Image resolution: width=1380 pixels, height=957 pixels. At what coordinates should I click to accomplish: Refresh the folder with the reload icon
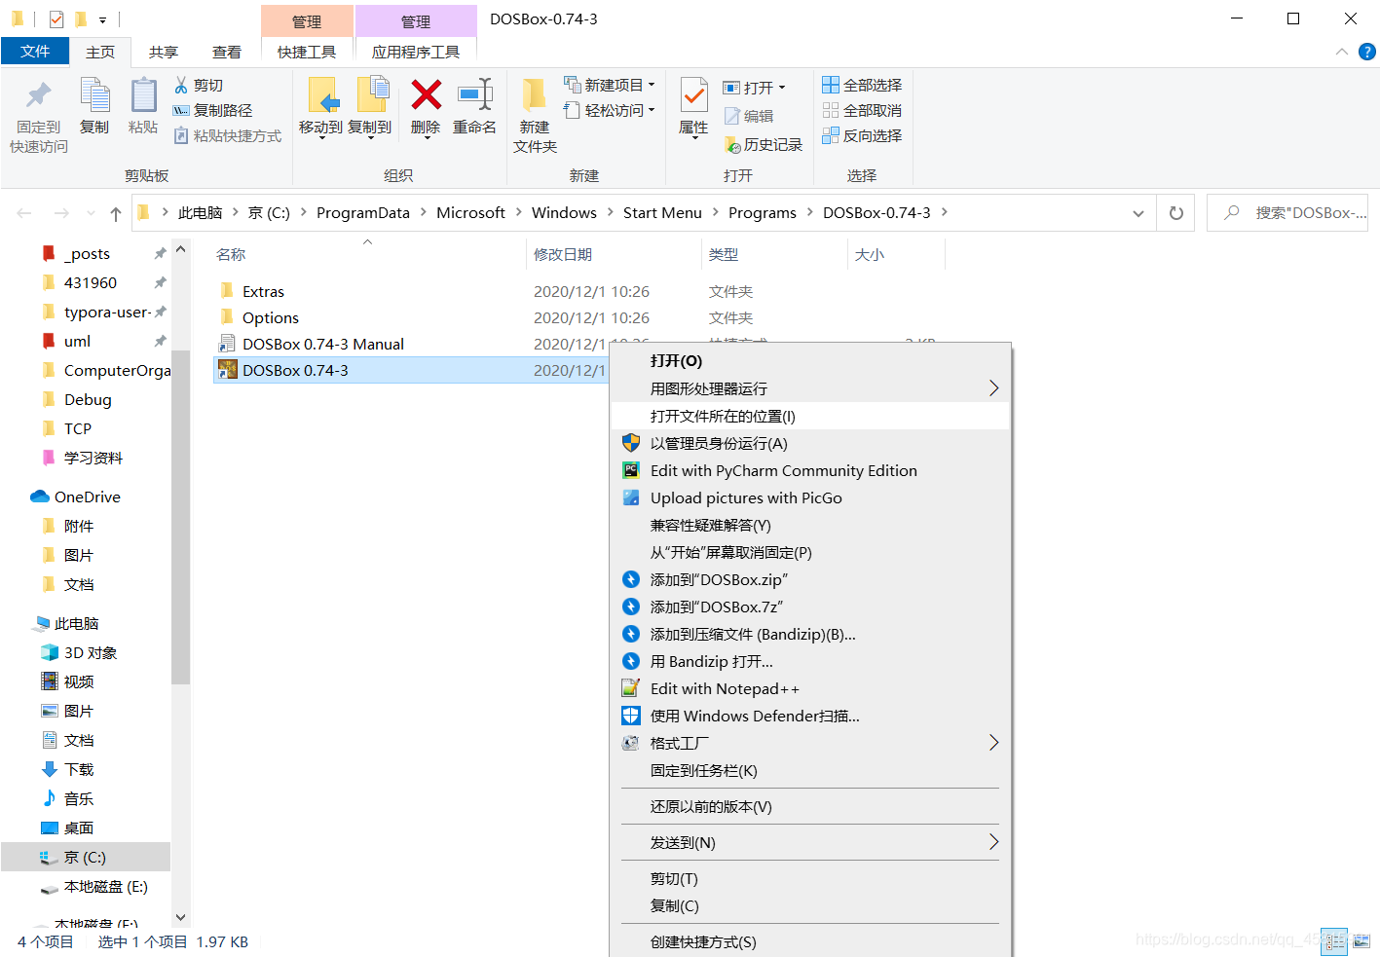1175,212
